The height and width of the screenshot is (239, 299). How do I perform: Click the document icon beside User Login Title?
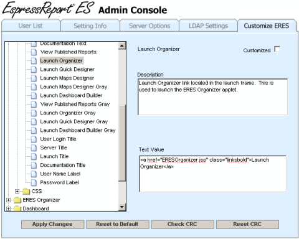click(34, 139)
